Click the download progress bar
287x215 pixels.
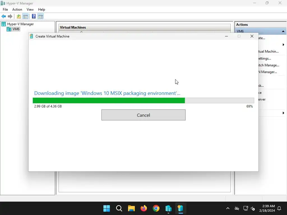point(143,101)
